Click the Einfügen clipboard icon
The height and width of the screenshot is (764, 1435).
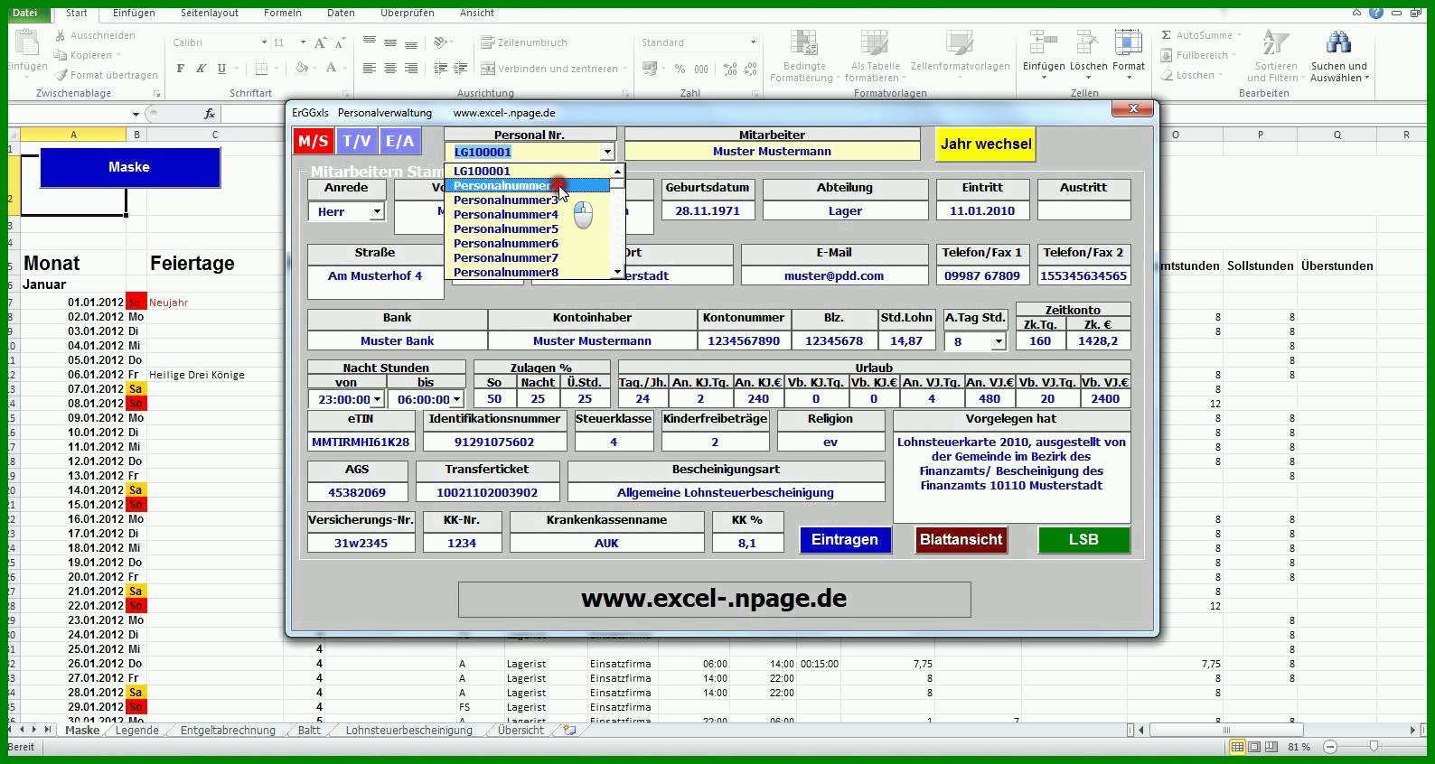click(x=26, y=43)
